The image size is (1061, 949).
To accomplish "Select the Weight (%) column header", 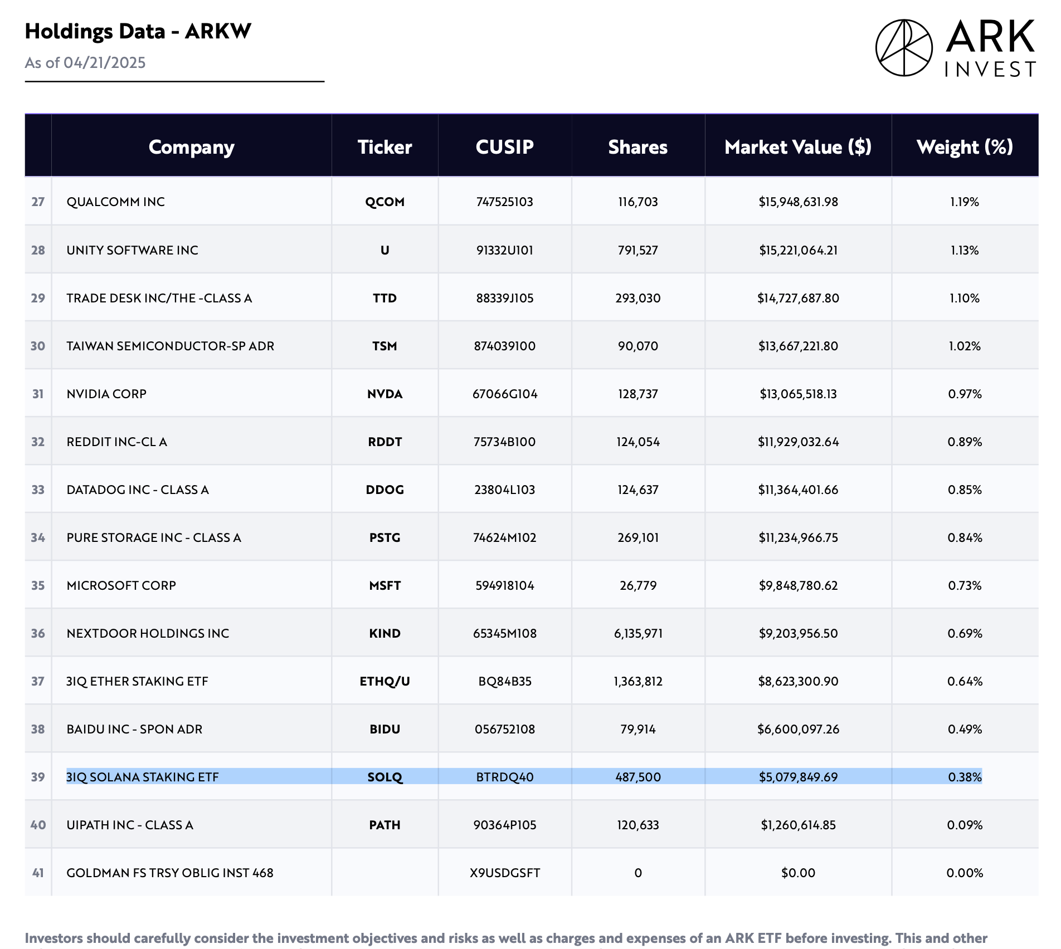I will coord(964,147).
